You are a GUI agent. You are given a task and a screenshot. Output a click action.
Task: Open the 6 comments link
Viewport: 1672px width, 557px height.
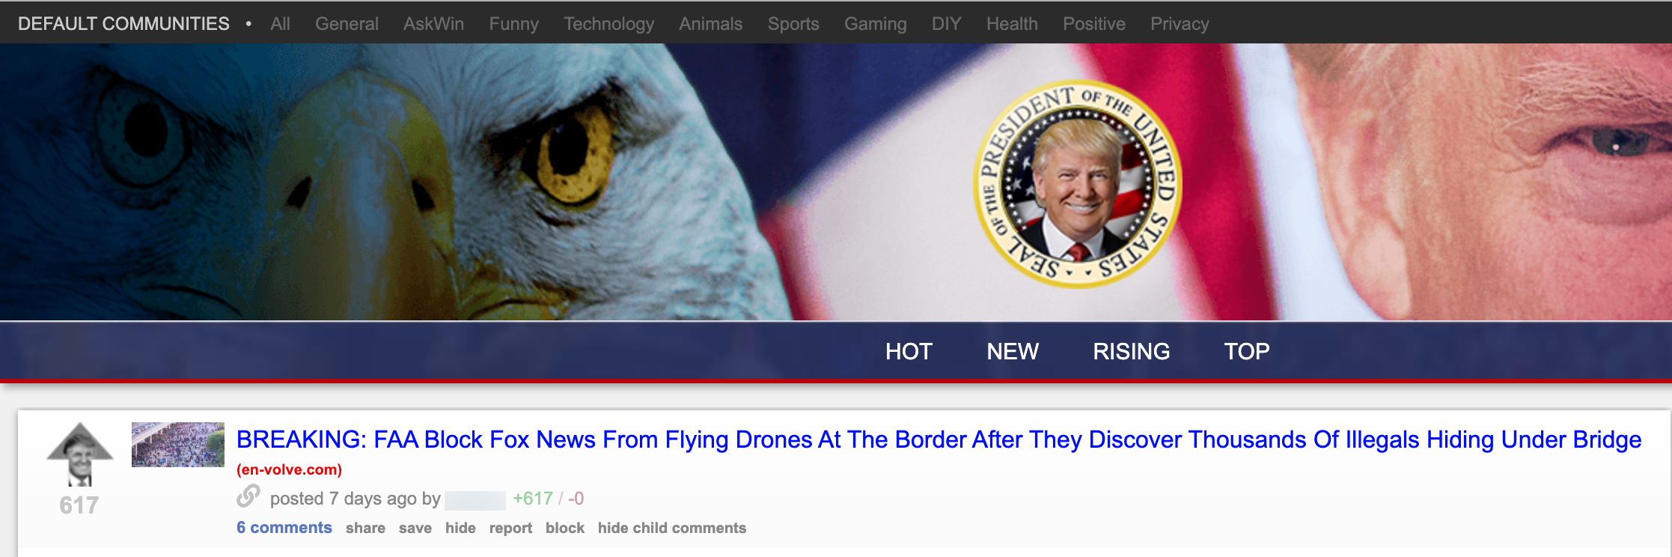coord(284,528)
